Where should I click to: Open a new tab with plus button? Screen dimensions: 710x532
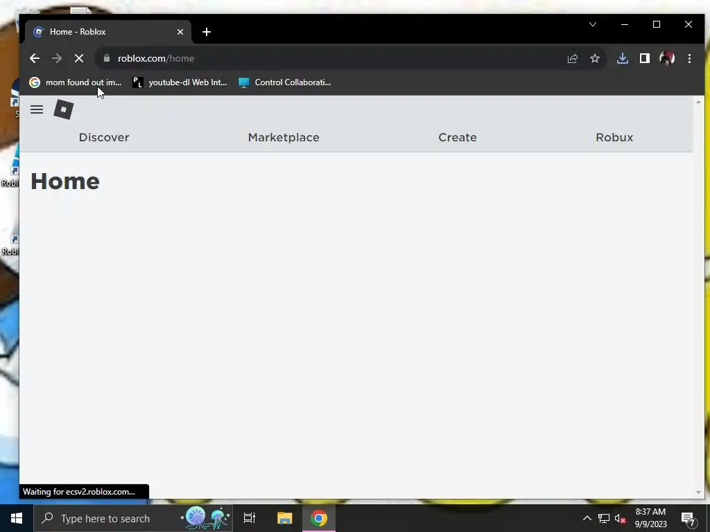(x=207, y=32)
